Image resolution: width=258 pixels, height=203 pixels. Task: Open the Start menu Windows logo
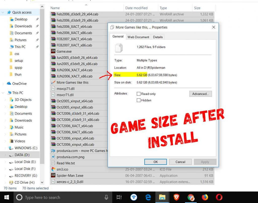(7, 197)
